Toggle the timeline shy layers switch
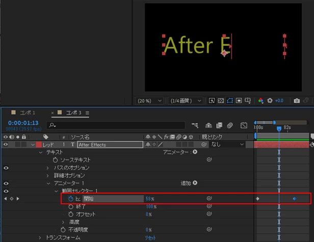Viewport: 314px width, 242px height. (x=208, y=125)
